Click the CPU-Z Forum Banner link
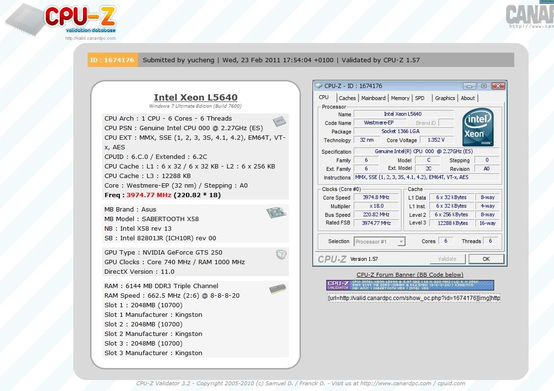Screen dimensions: 554x391 [x=410, y=275]
